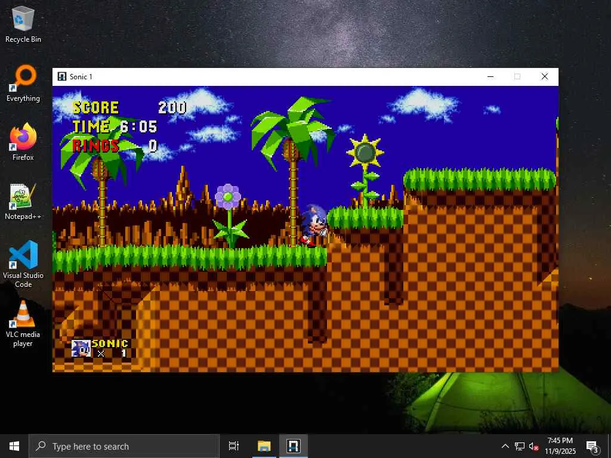Click the score value 200
The width and height of the screenshot is (611, 458).
[172, 107]
